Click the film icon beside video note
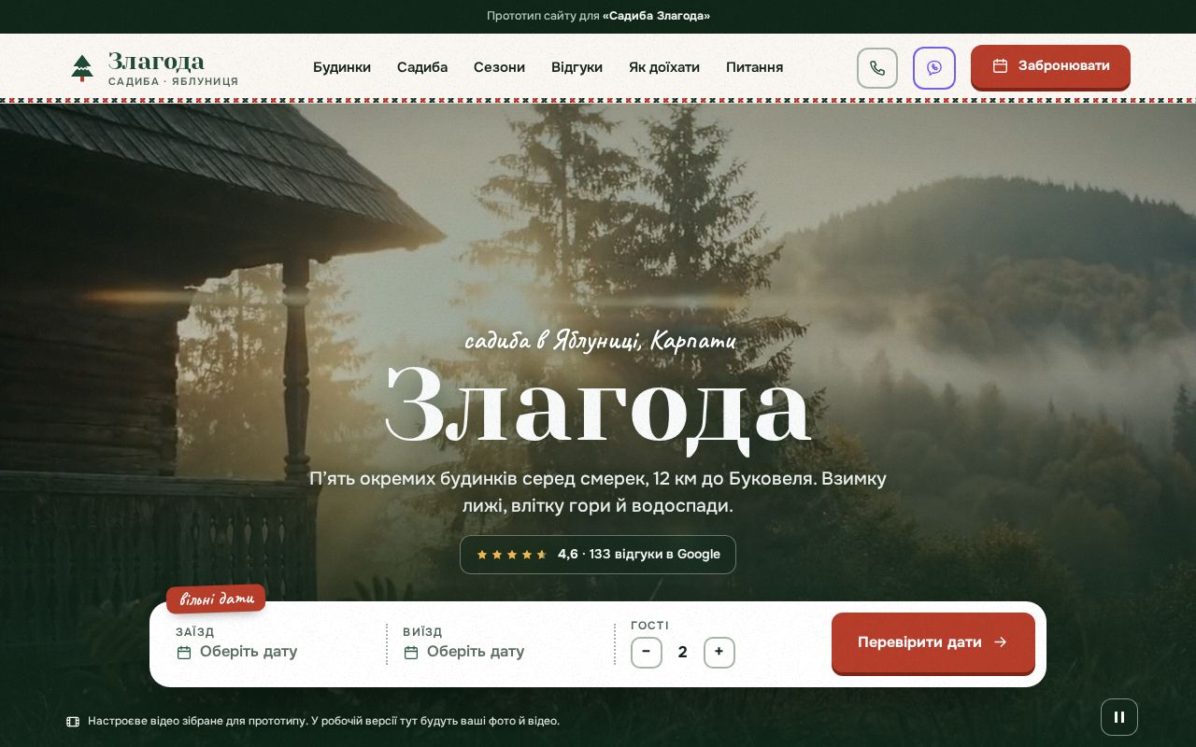 point(73,722)
